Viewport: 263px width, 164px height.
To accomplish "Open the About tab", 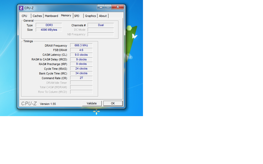I will click(x=103, y=16).
